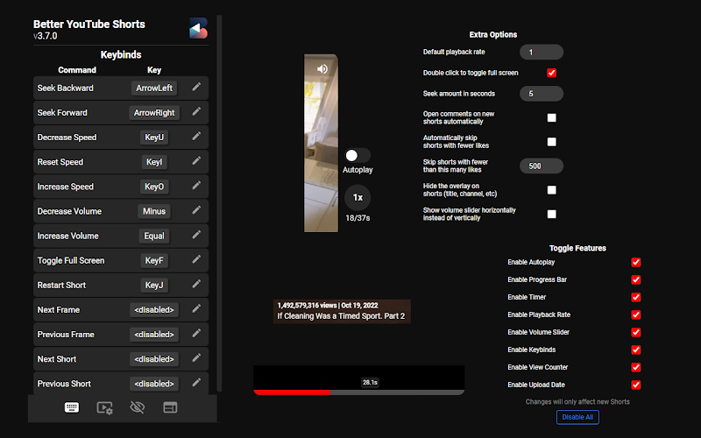Edit the Increase Speed keybind pencil
Screen dimensions: 701x438
(x=196, y=186)
